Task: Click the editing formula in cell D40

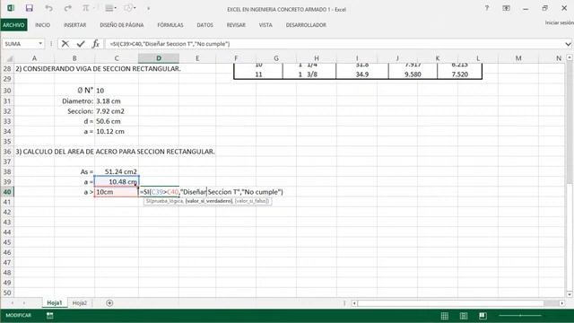Action: click(x=212, y=192)
